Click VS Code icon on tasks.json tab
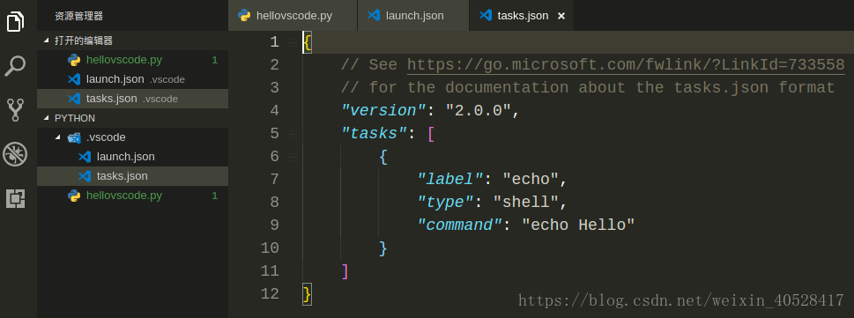The image size is (854, 318). coord(486,15)
